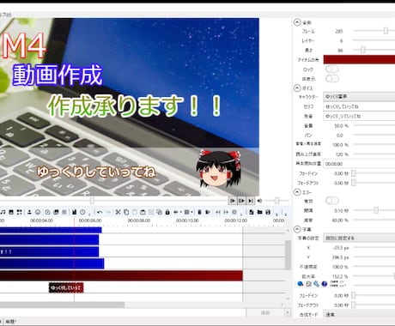Mute the preview using the speaker icon
Screen dimensions: 395x326
259,201
